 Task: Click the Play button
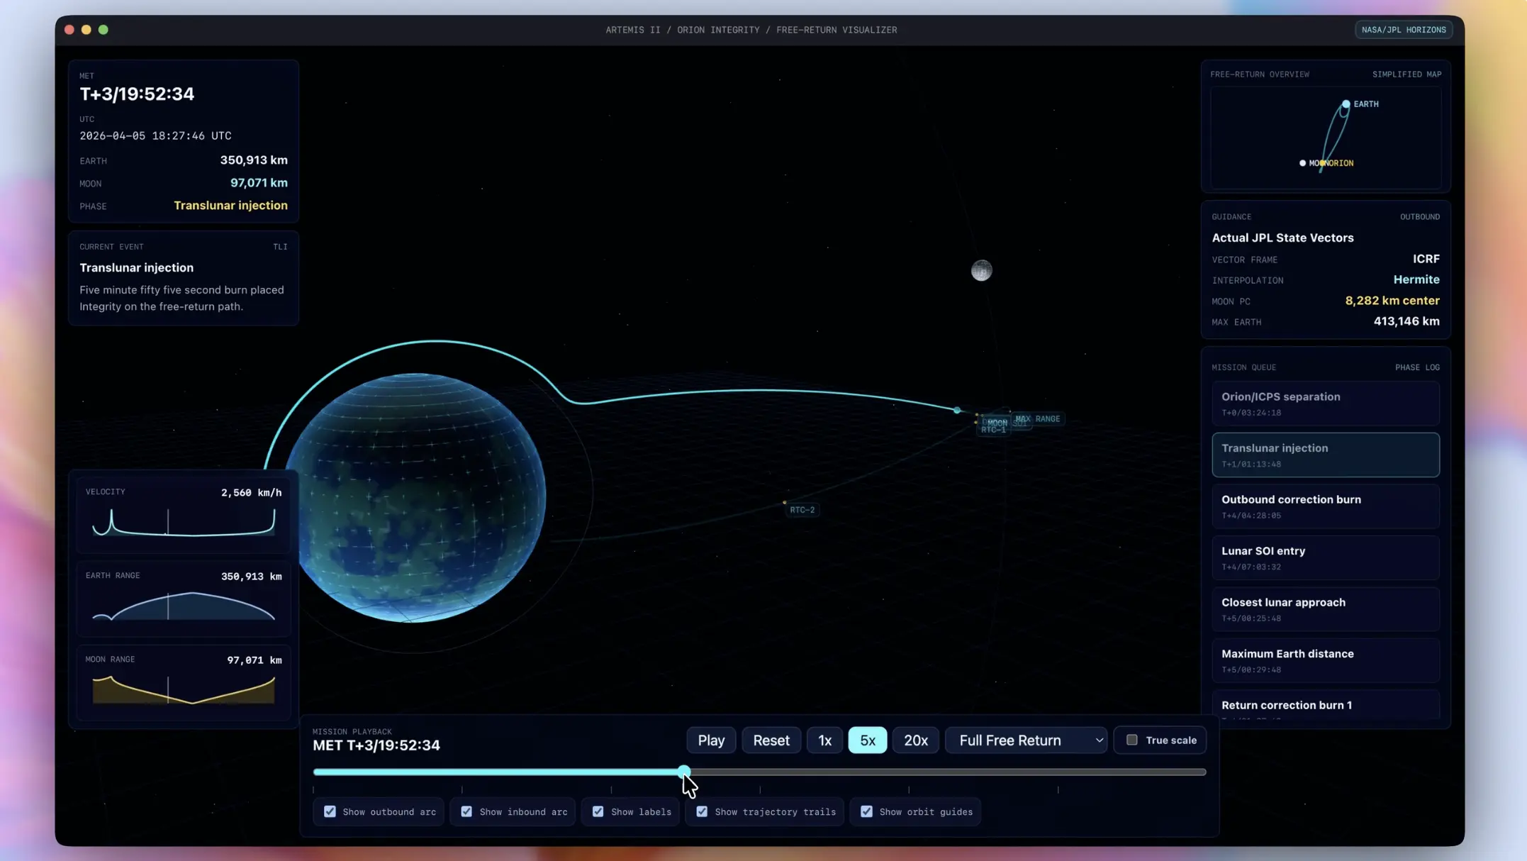click(x=711, y=740)
